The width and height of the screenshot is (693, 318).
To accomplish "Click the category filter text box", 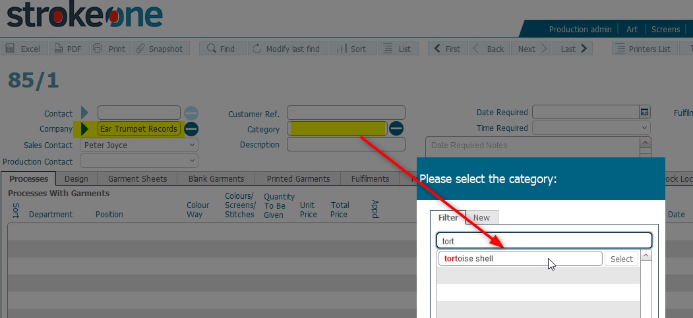I will (x=544, y=241).
